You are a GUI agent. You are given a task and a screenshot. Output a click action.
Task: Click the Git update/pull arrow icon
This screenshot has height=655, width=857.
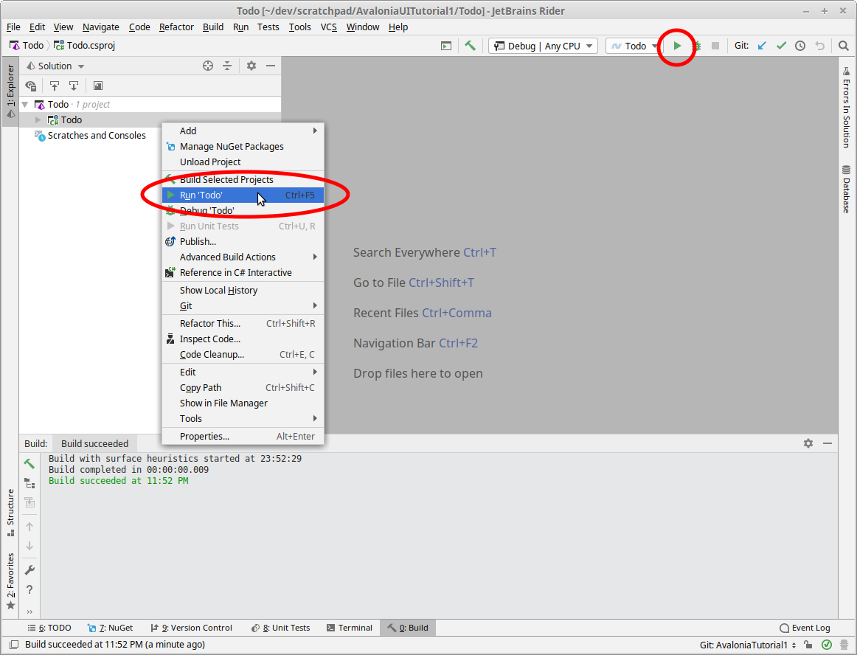762,45
